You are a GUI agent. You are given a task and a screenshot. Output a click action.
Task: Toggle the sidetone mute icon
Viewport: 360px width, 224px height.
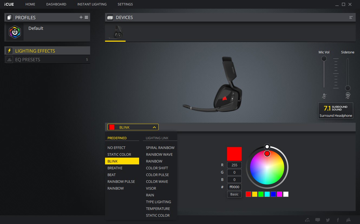[x=348, y=96]
